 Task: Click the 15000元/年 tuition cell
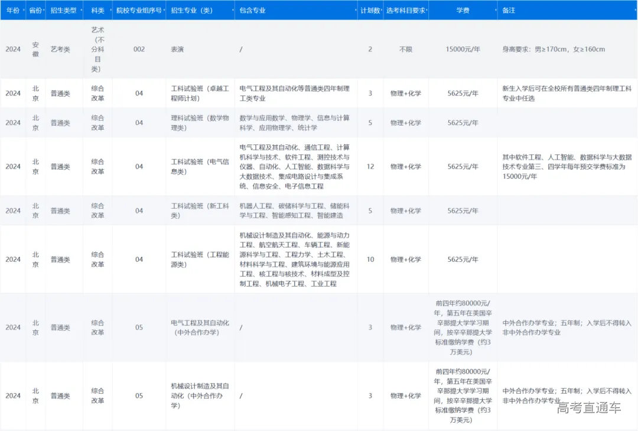(x=464, y=49)
